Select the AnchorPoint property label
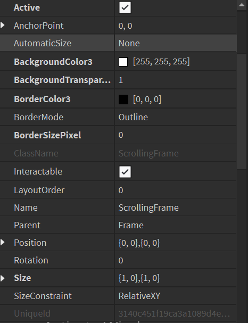Screen dimensions: 248x323 pos(38,26)
